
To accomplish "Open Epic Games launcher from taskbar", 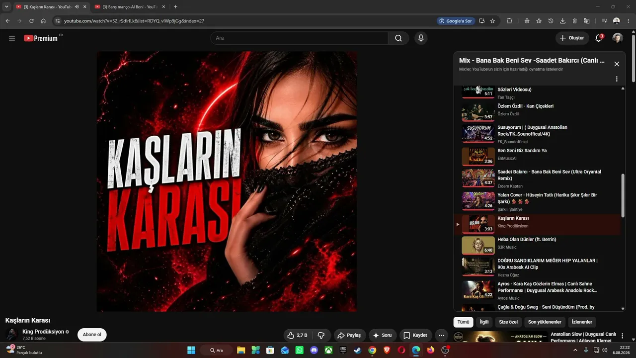I will tap(343, 350).
